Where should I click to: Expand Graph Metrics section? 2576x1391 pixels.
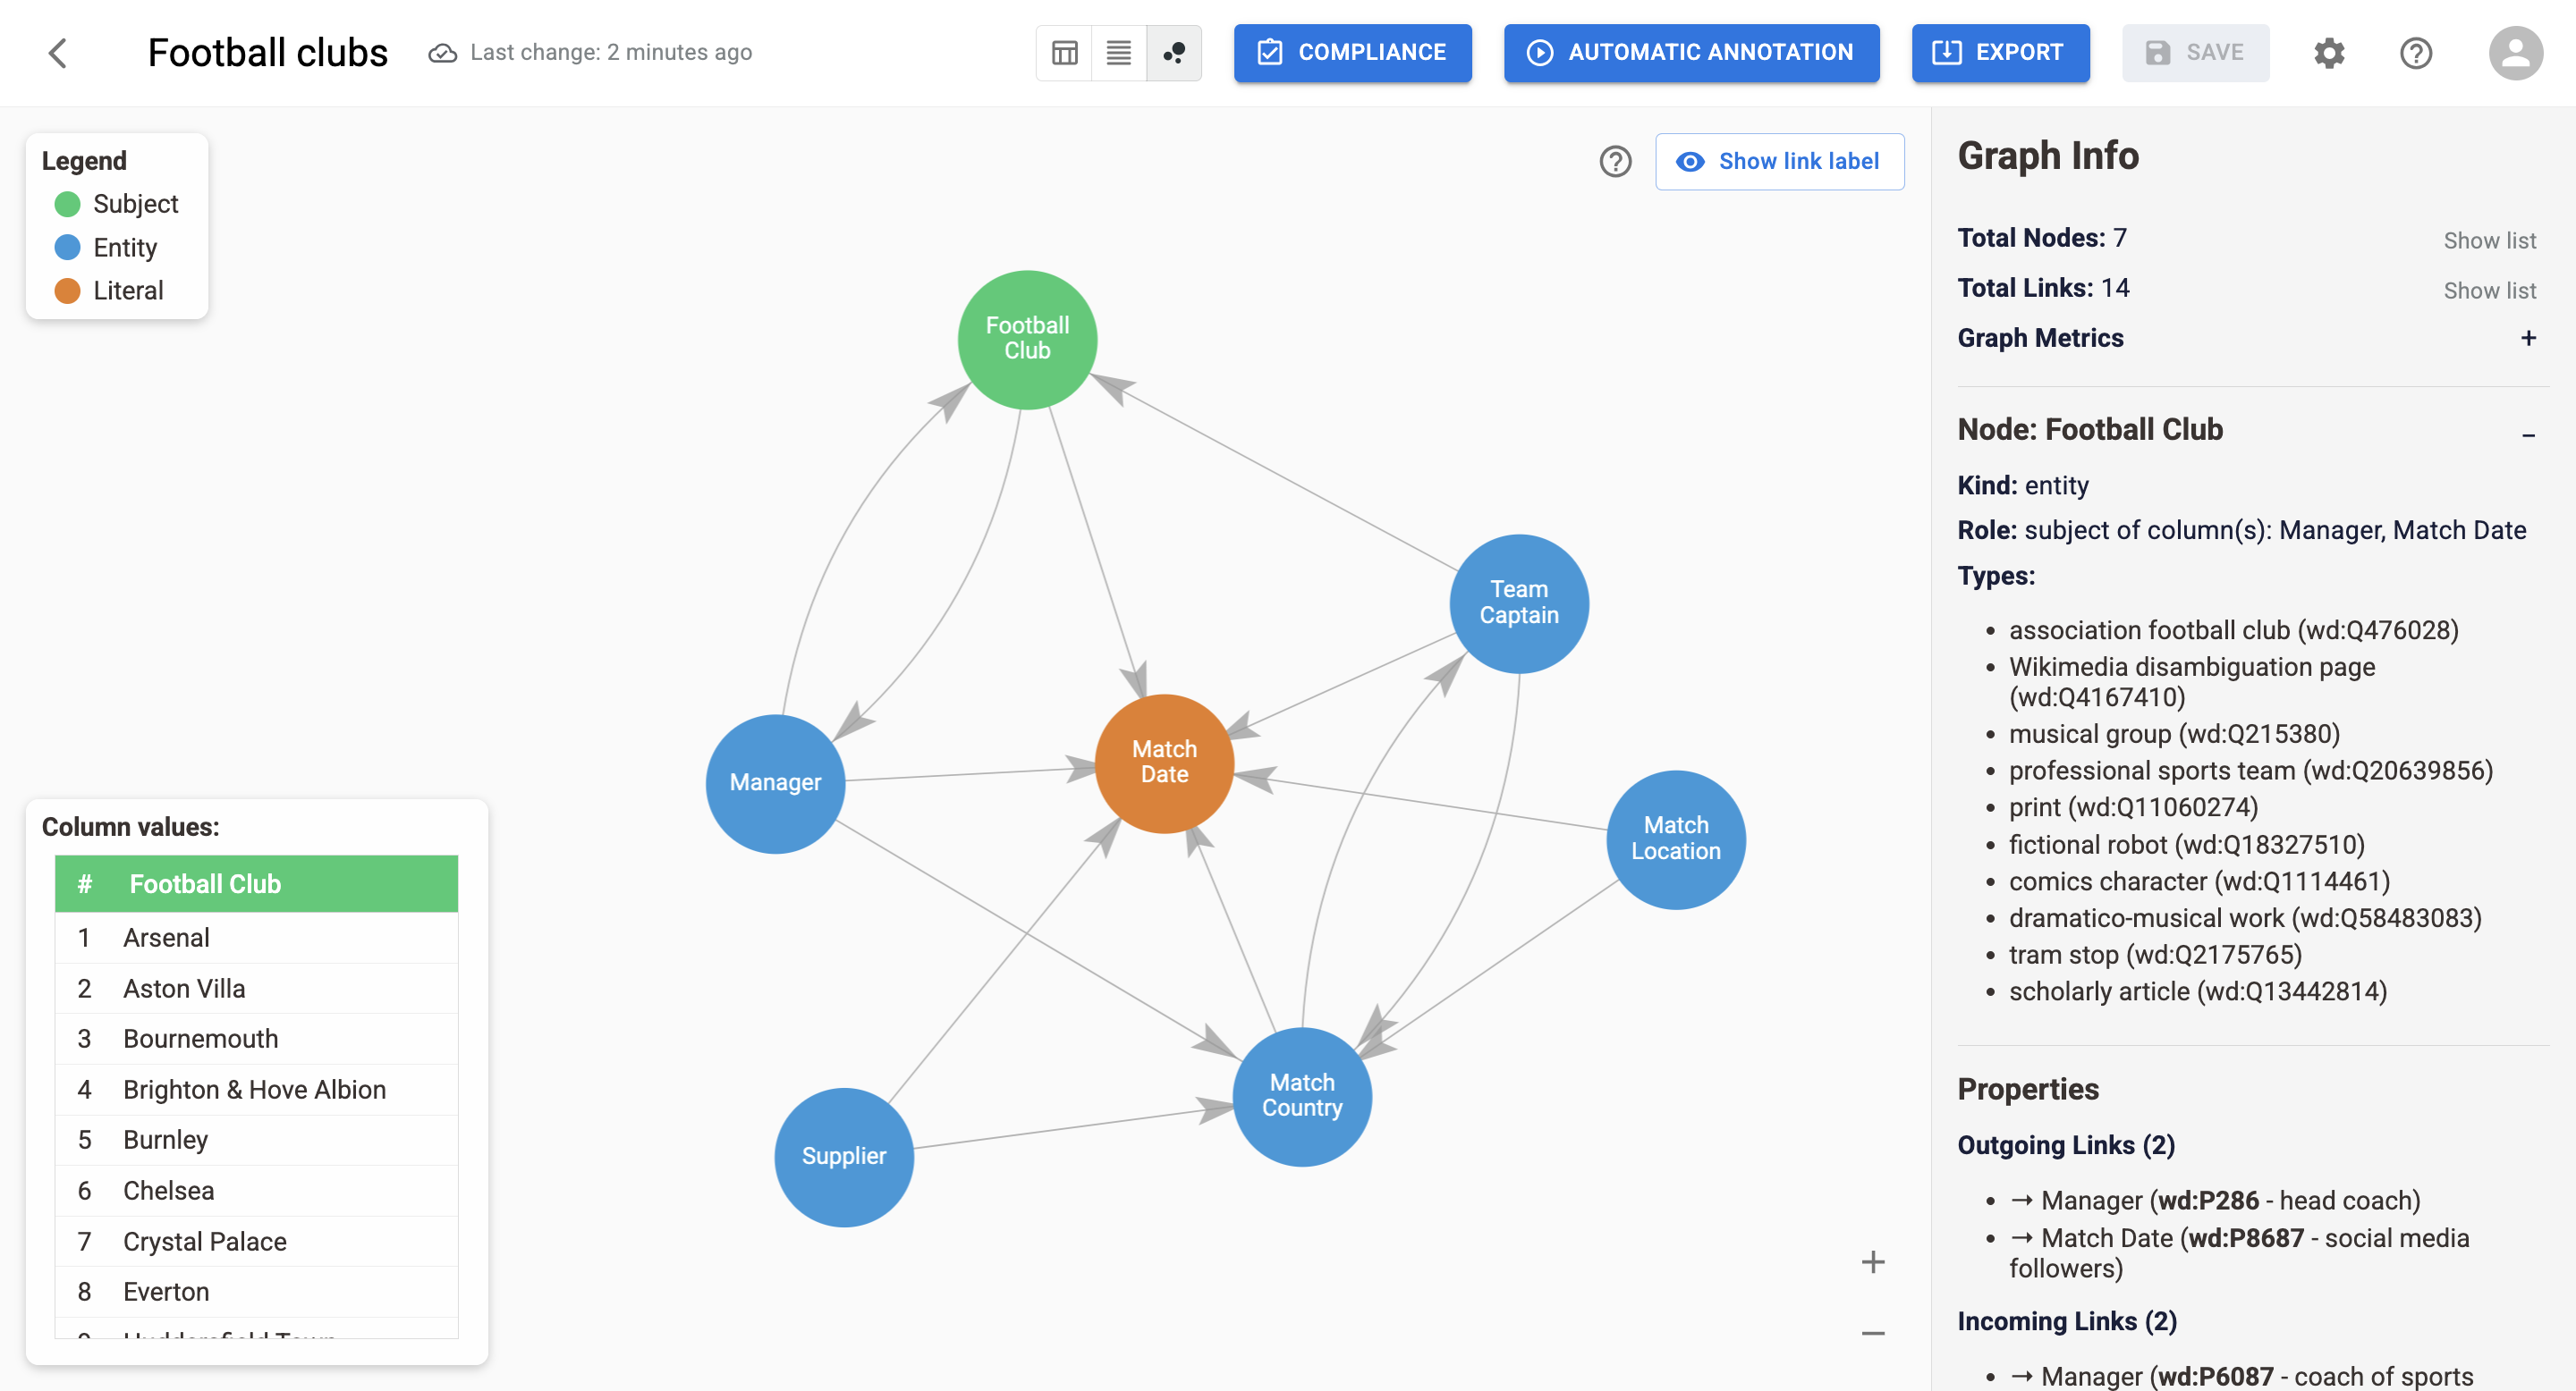coord(2528,339)
